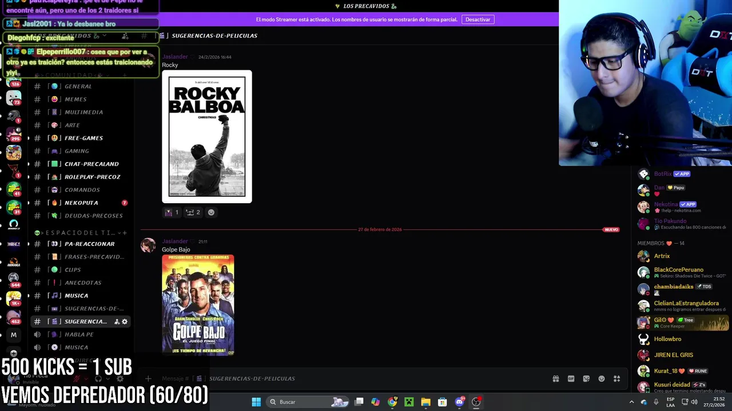Screen dimensions: 732x411
Task: Open Nekotina app member profile
Action: 682,207
